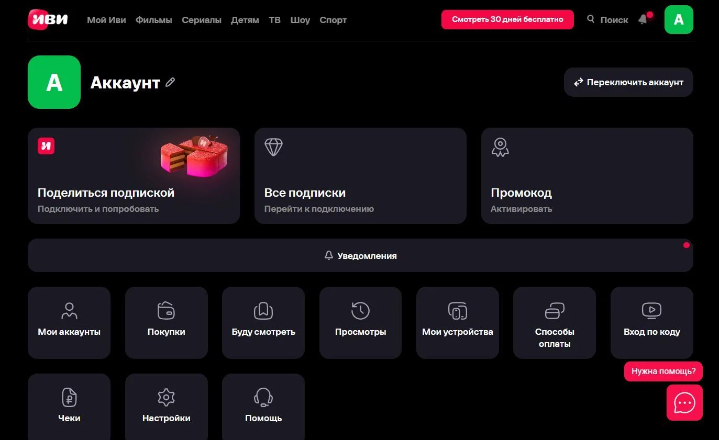Screen dimensions: 719x440
Task: Click Смотреть 30 дней бесплатно button
Action: point(507,19)
